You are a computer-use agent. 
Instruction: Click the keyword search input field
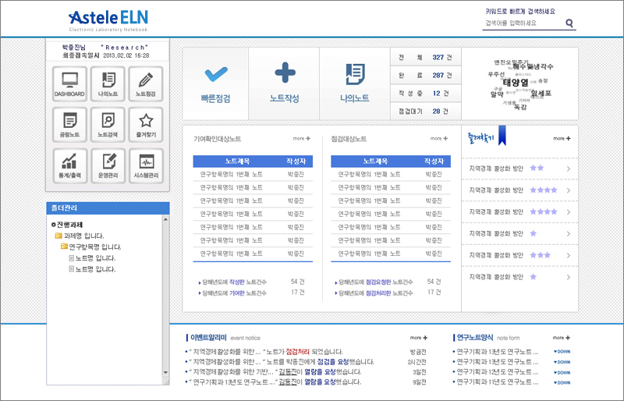click(x=521, y=23)
